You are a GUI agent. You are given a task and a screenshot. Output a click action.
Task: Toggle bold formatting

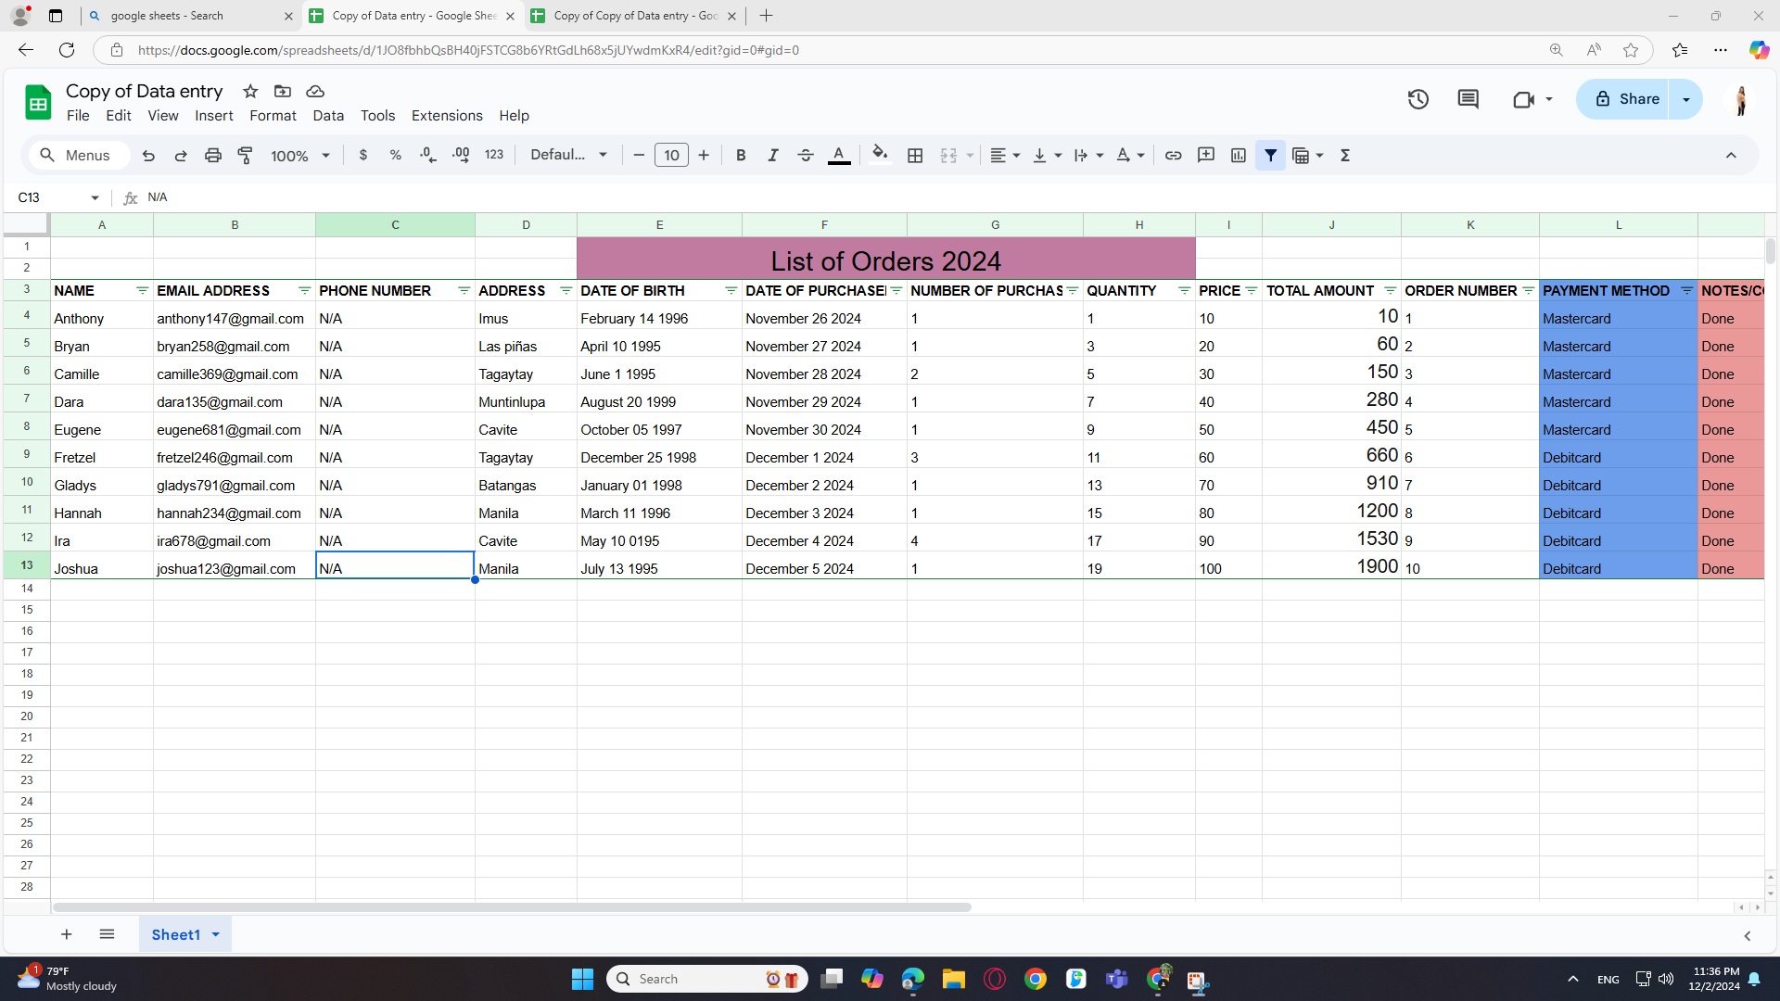740,156
